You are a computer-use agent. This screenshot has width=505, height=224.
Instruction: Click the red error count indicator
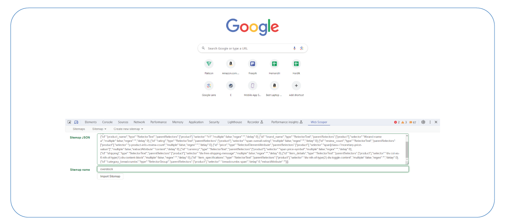tap(397, 122)
